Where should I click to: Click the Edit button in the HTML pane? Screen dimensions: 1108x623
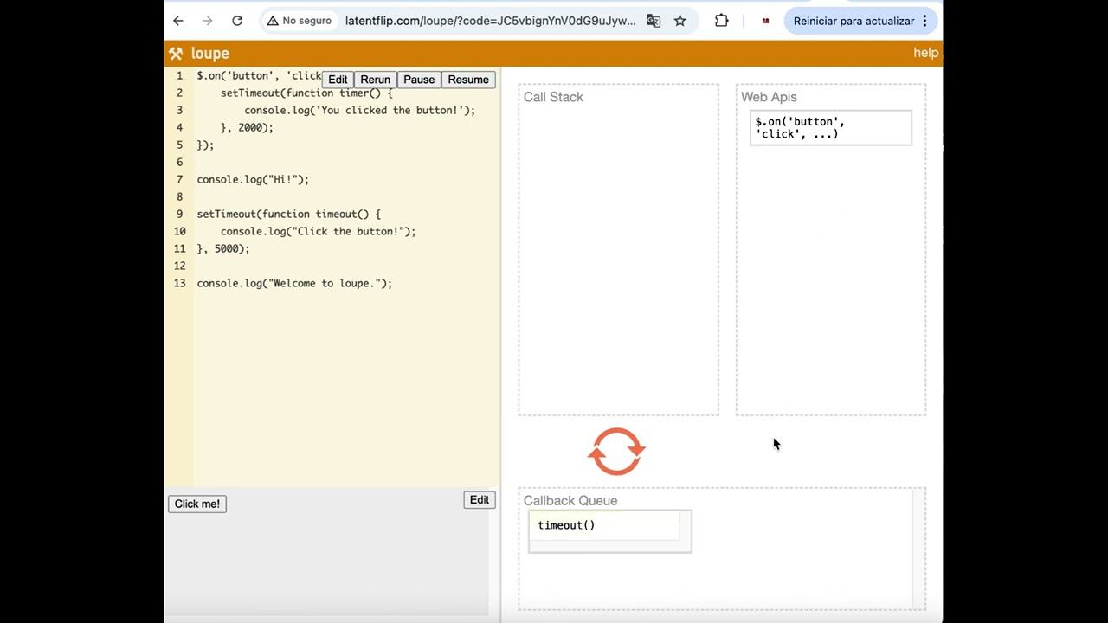coord(480,500)
